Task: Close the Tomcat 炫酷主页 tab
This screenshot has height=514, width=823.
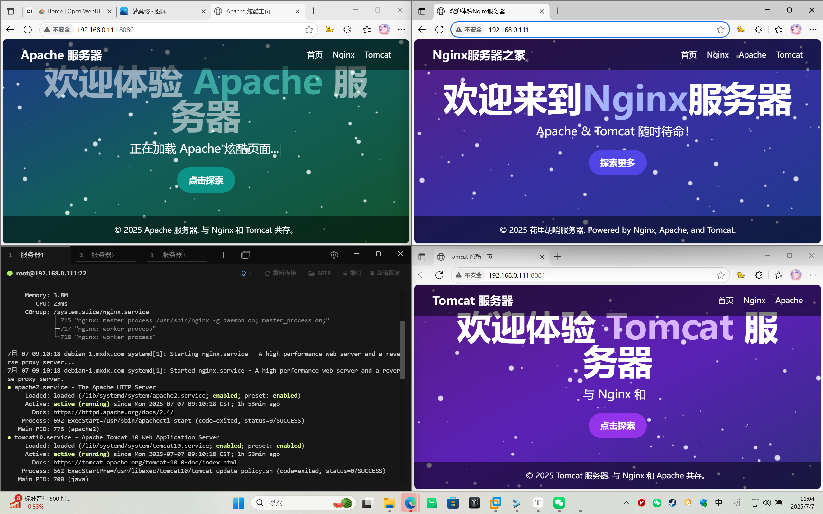Action: coord(542,257)
